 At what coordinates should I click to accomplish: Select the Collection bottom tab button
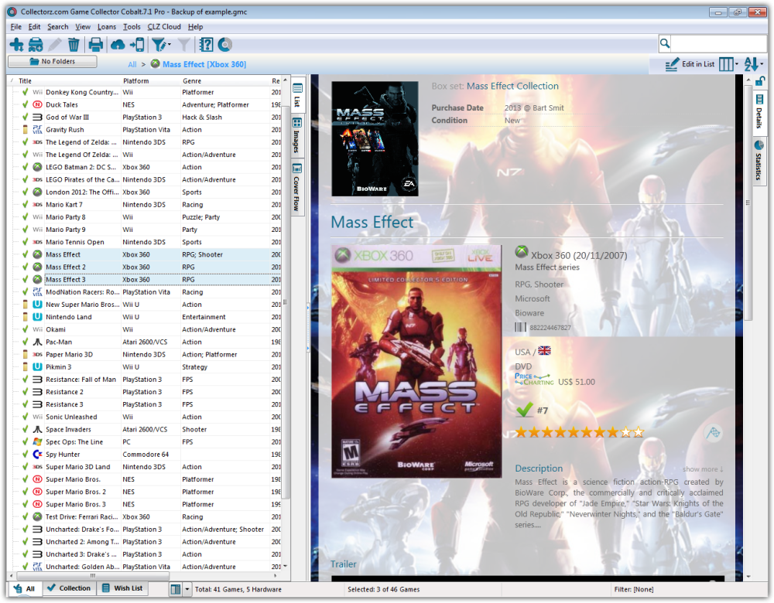(x=69, y=588)
